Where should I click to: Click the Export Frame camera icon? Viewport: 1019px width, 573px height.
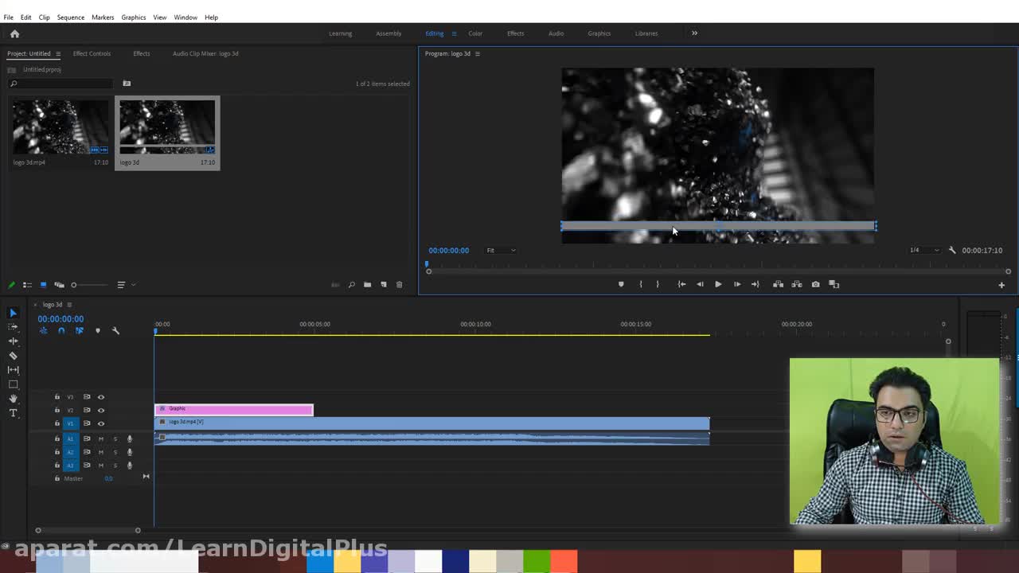(815, 284)
